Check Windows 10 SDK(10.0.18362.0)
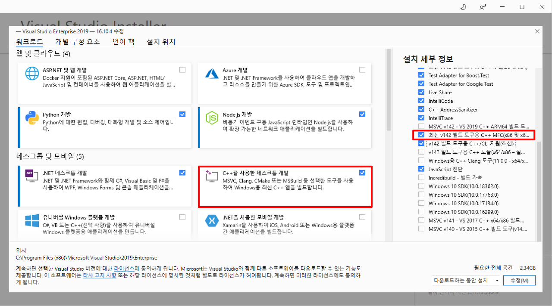The image size is (552, 306). 421,186
